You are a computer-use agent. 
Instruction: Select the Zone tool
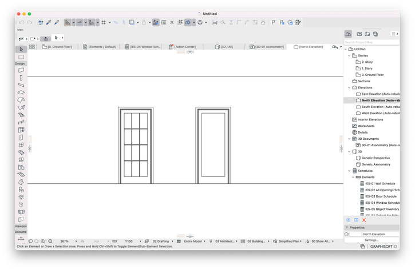(x=21, y=167)
